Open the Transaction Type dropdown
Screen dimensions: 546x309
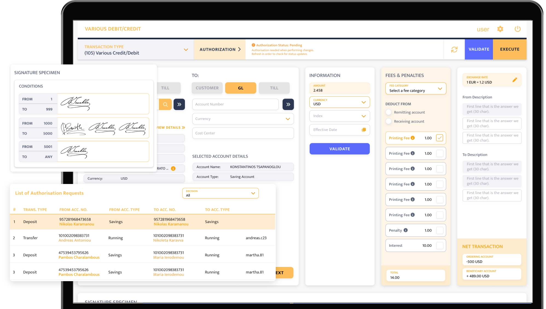(x=187, y=49)
